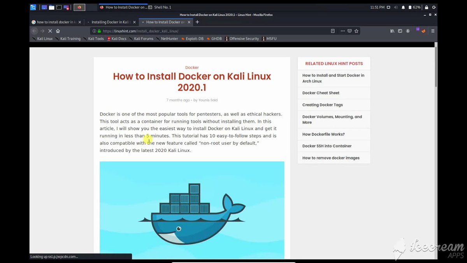467x263 pixels.
Task: Click the article title heading
Action: [x=192, y=81]
